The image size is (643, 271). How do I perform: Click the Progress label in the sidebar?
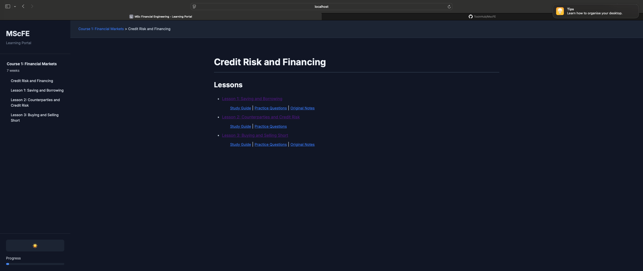13,258
